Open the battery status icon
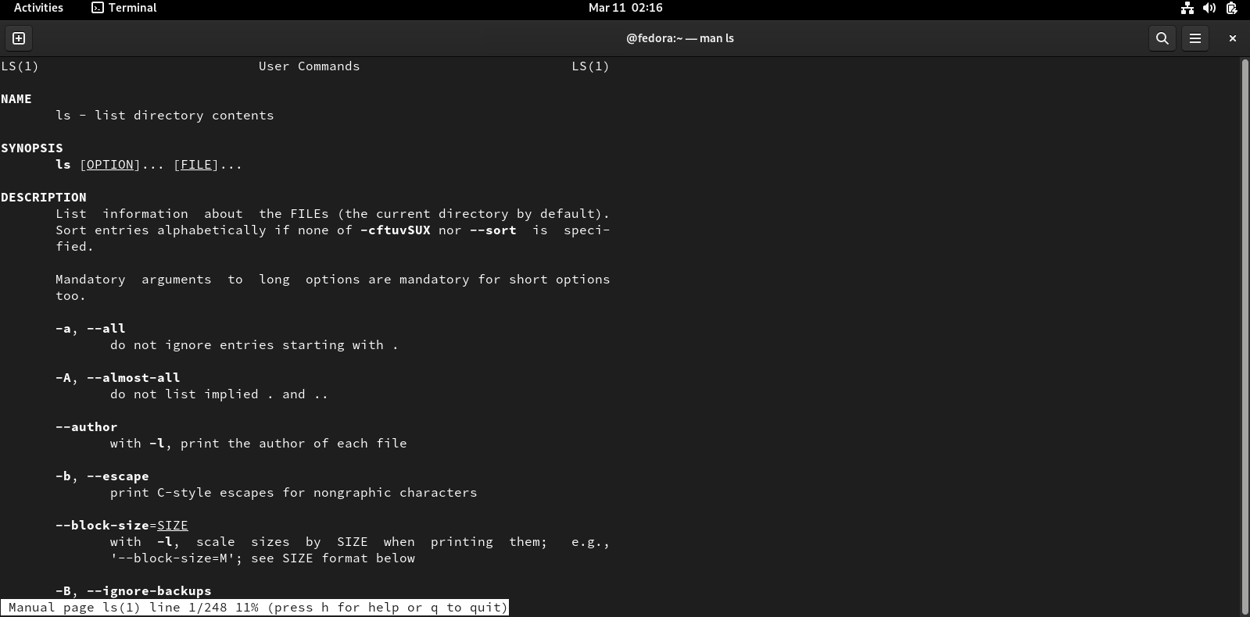 click(x=1231, y=8)
